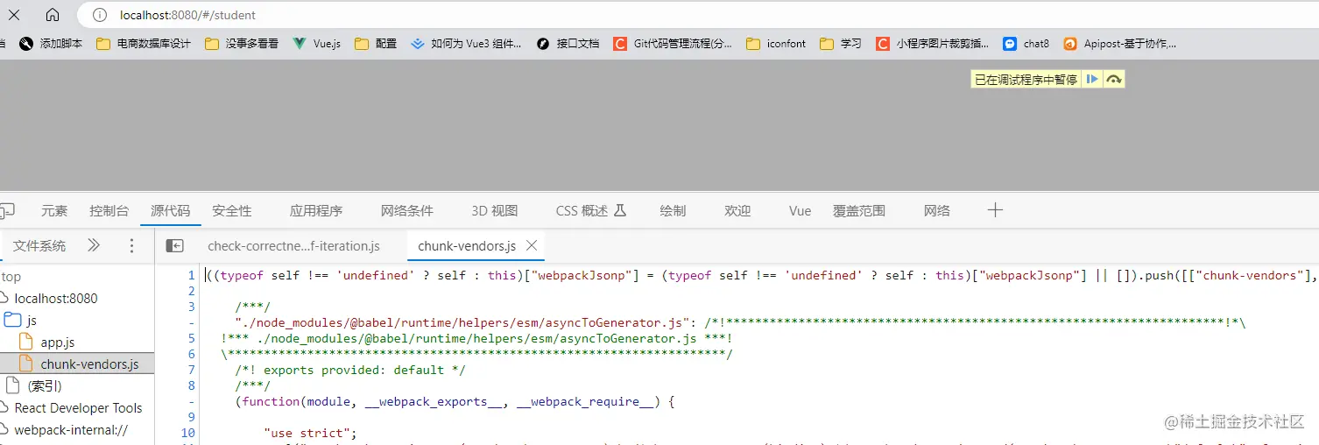Open the iconfont bookmark folder
1319x445 pixels.
[x=776, y=43]
